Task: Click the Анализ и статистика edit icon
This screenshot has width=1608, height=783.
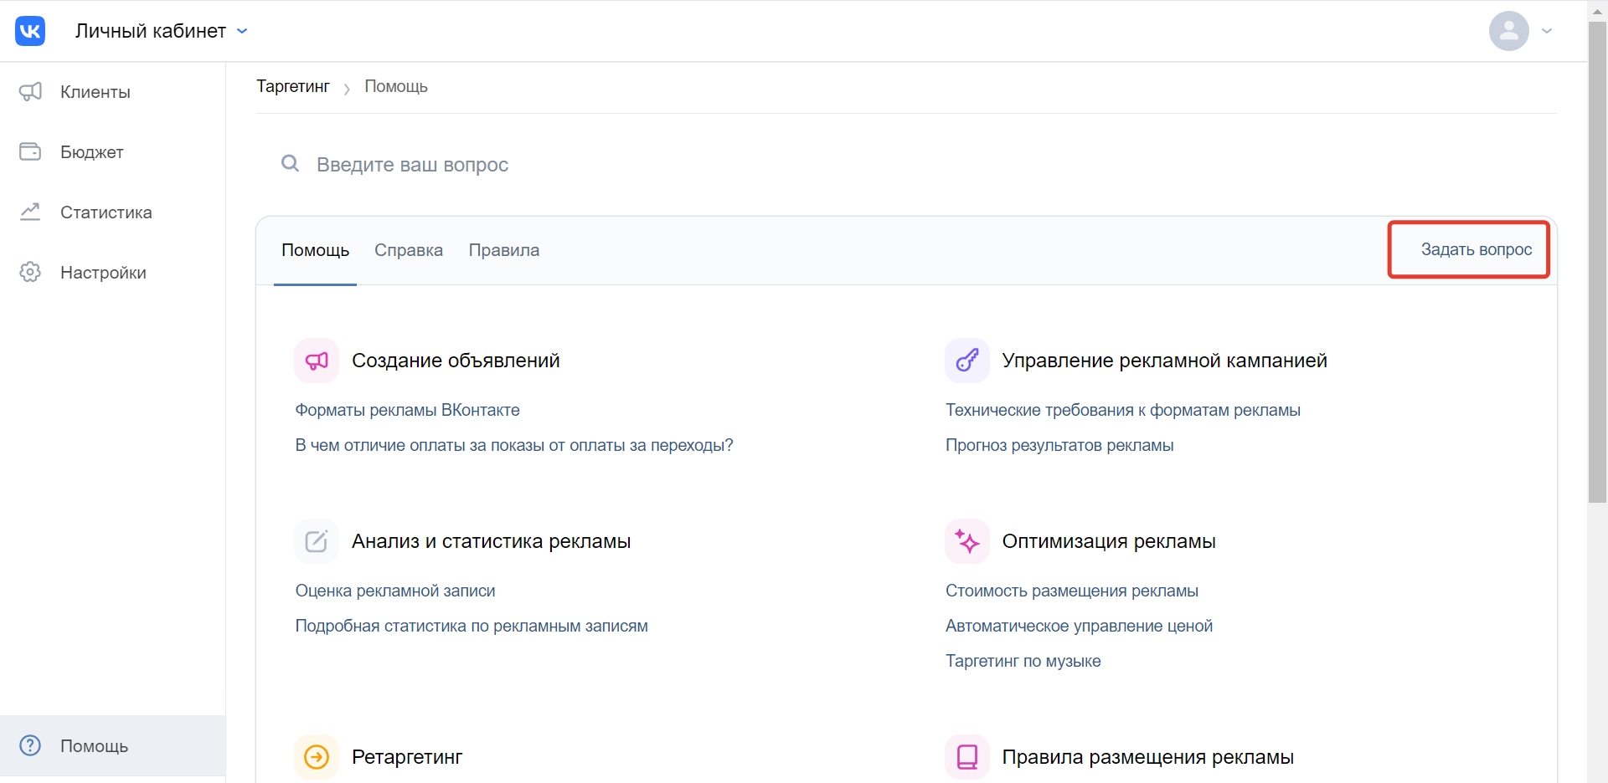Action: tap(317, 541)
